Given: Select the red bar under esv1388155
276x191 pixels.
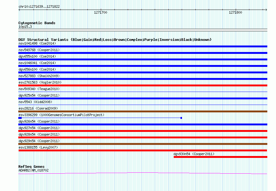Looking at the screenshot, I should coord(143,150).
